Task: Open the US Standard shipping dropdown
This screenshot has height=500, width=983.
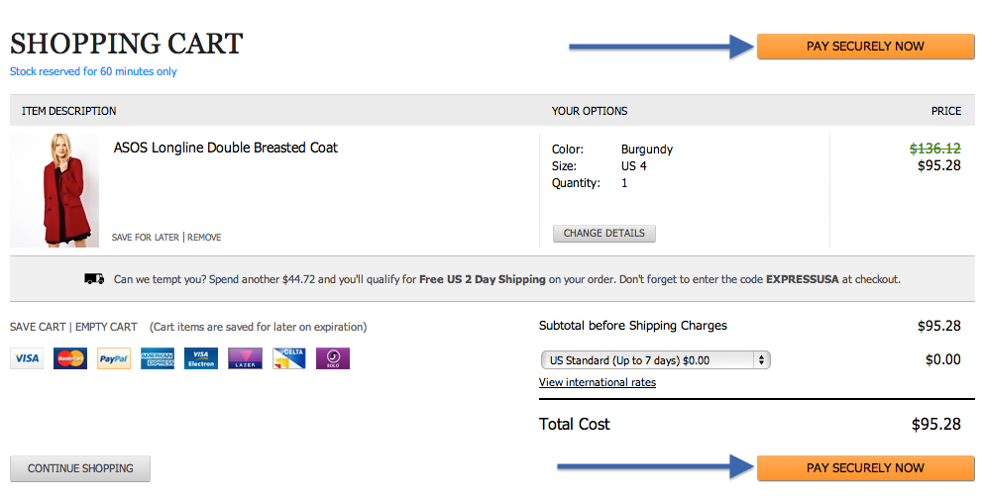Action: [655, 360]
